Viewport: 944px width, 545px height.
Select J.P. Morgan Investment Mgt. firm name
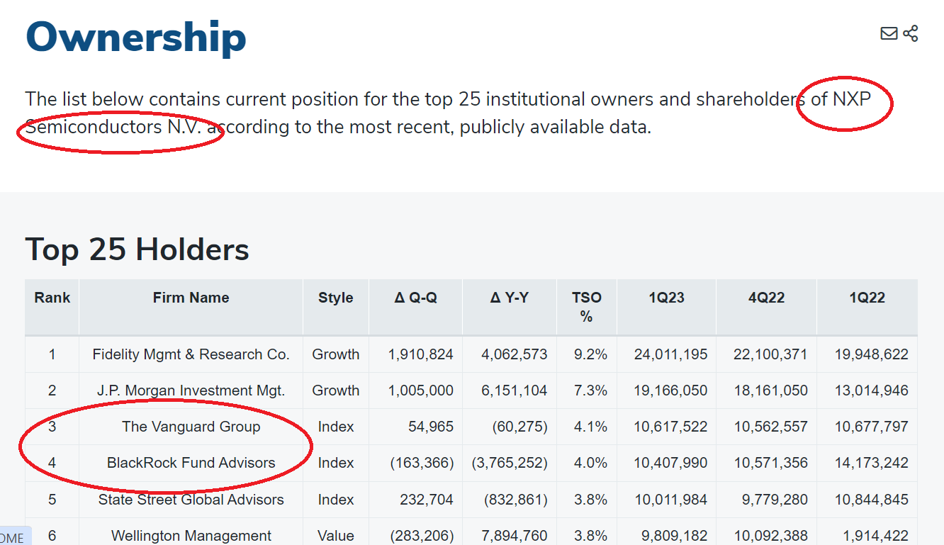191,391
